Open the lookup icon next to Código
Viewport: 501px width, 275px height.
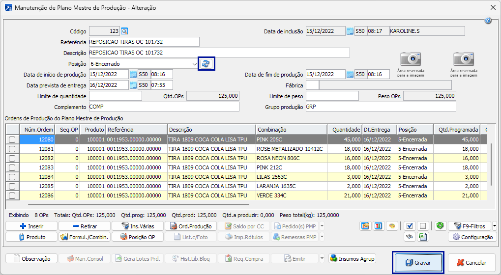click(x=124, y=31)
